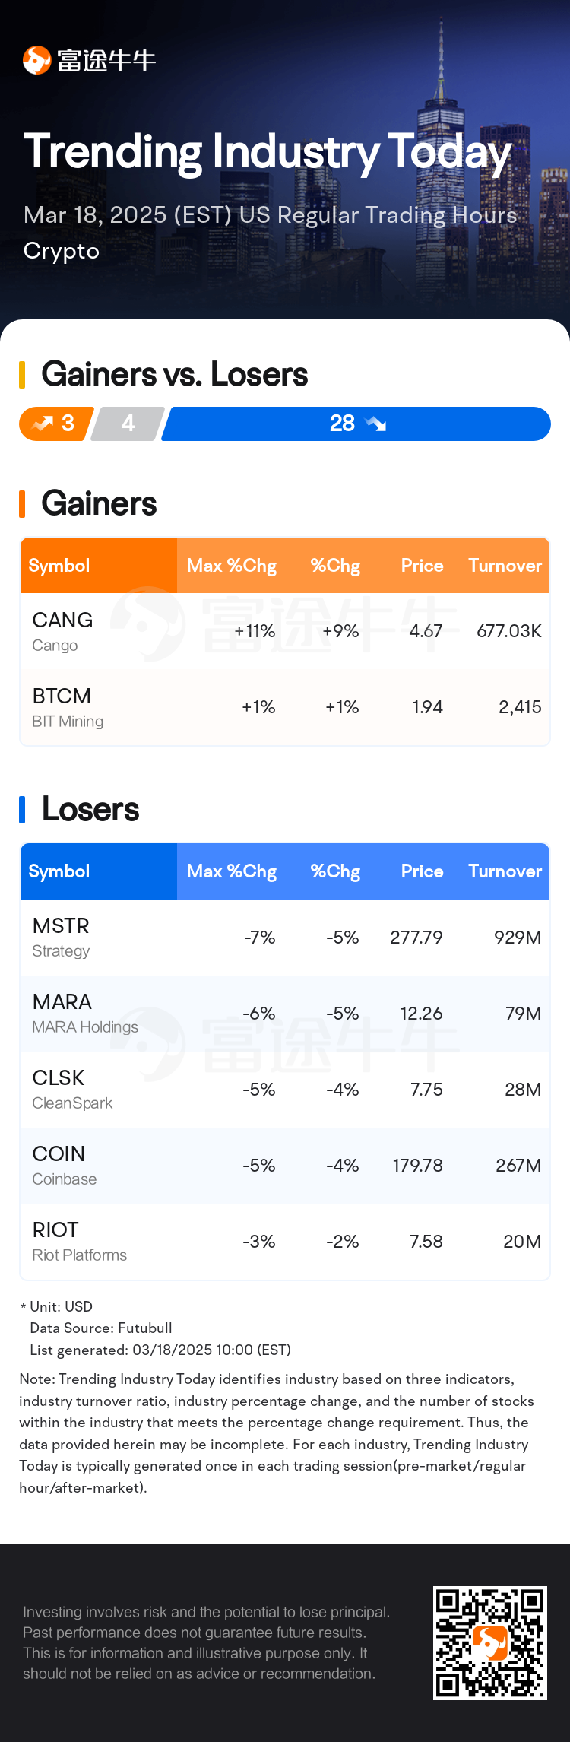The height and width of the screenshot is (1742, 570).
Task: Click the Trending Industry Today title
Action: tap(268, 152)
